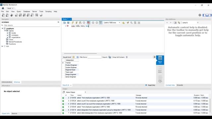212x119 pixels.
Task: Select Form Editor side button
Action: tap(160, 70)
